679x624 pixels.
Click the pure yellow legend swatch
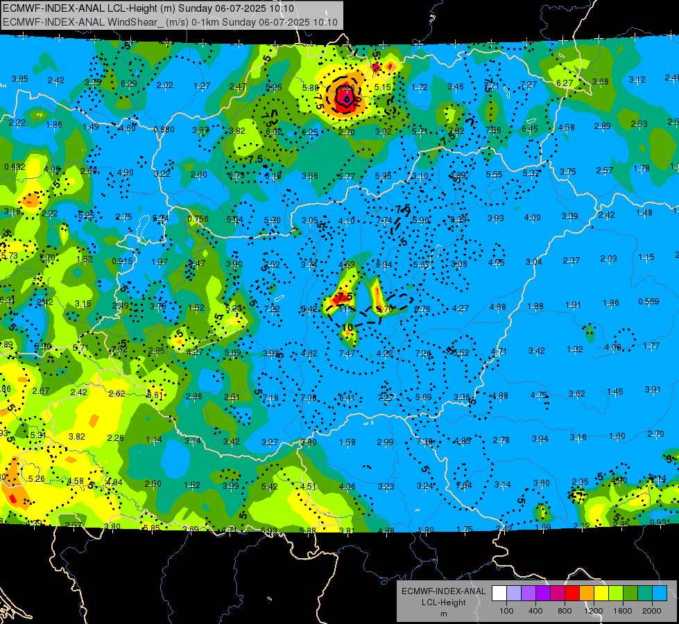(601, 593)
